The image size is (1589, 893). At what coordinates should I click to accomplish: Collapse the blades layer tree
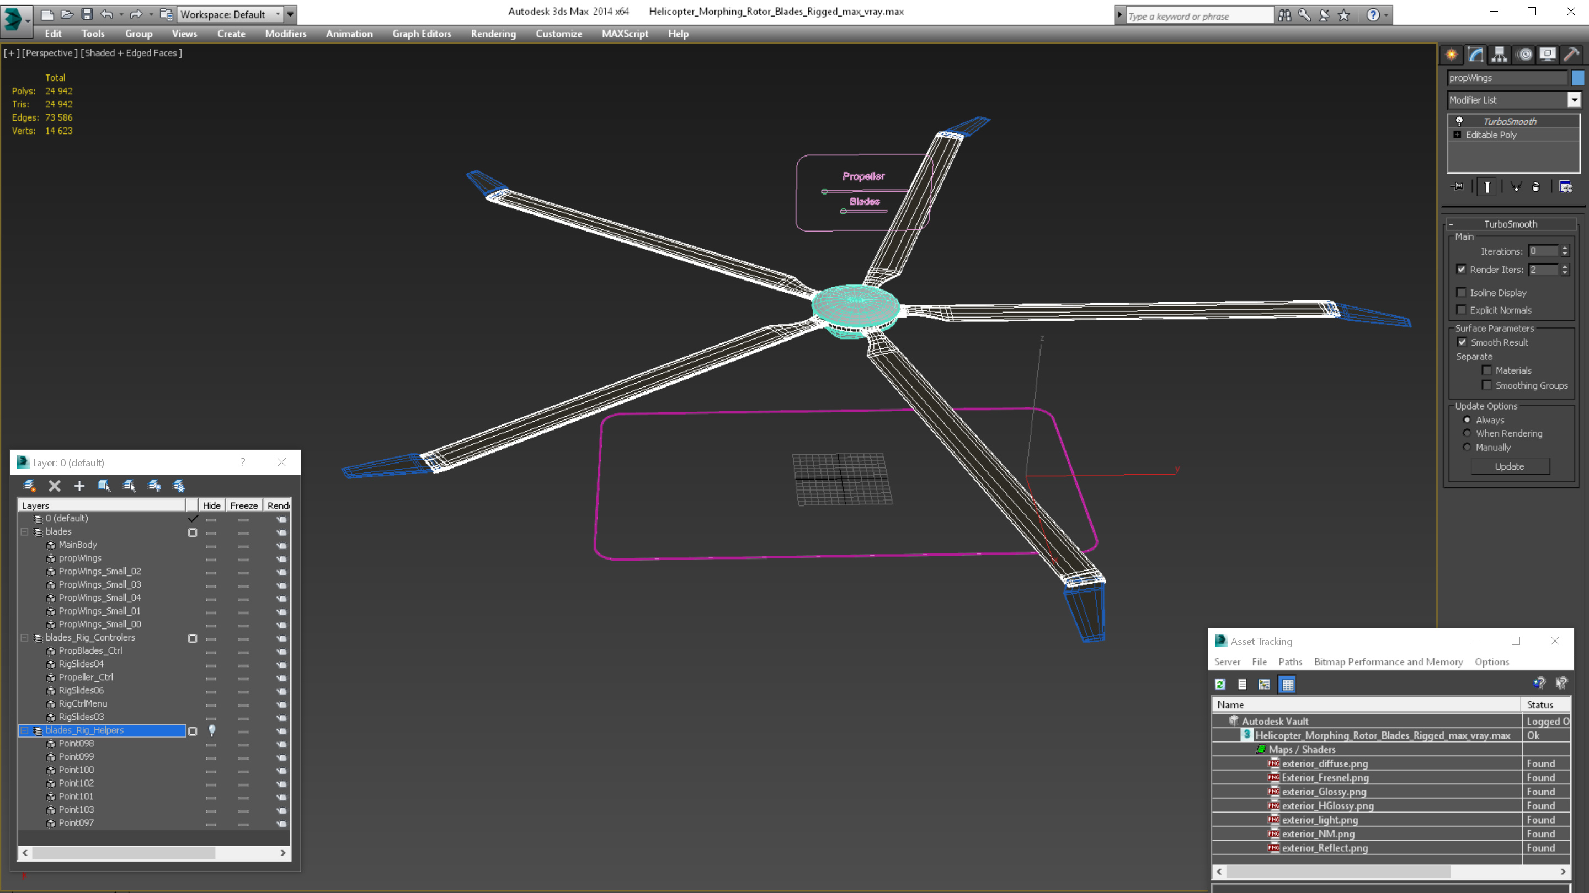(25, 531)
